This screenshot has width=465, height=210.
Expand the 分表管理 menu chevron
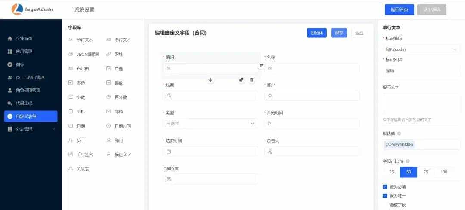click(x=54, y=129)
